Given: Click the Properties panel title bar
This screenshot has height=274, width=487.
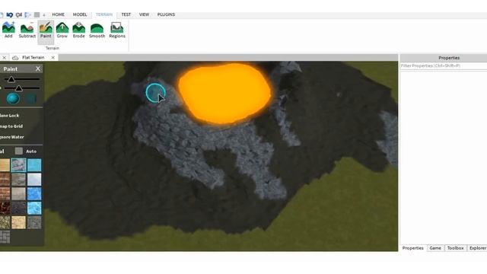Looking at the screenshot, I should point(444,58).
